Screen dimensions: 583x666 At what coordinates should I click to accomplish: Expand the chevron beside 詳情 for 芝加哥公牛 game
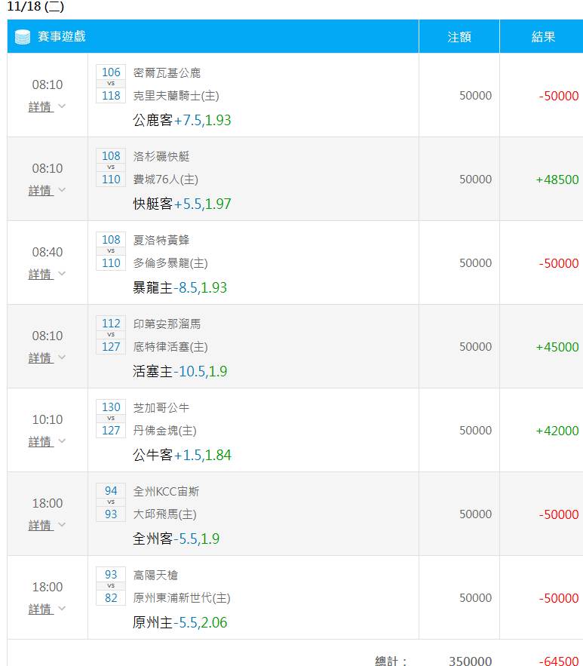62,441
